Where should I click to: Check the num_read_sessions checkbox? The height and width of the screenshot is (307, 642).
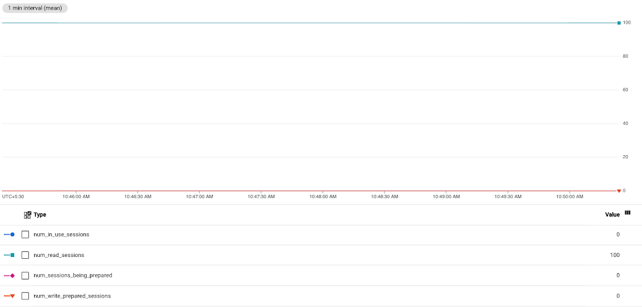[25, 255]
